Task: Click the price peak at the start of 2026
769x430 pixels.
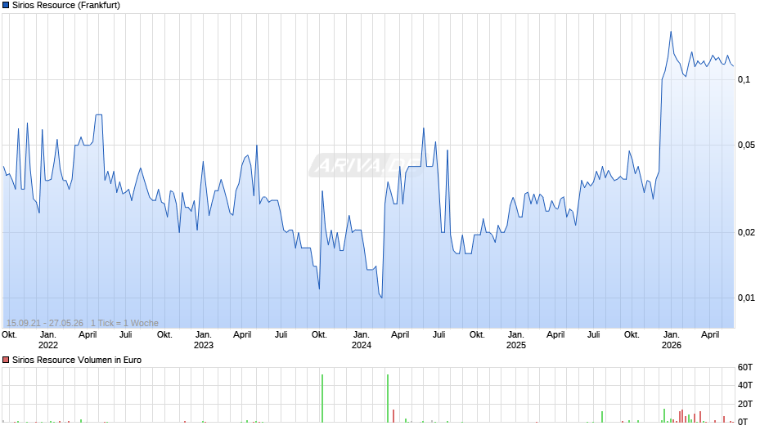Action: 671,33
